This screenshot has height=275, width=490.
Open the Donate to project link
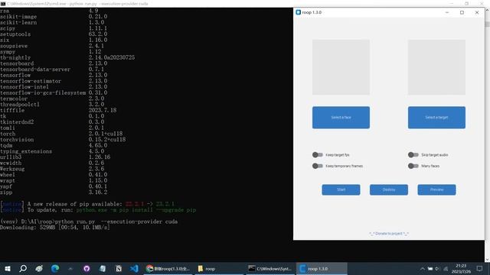point(389,234)
